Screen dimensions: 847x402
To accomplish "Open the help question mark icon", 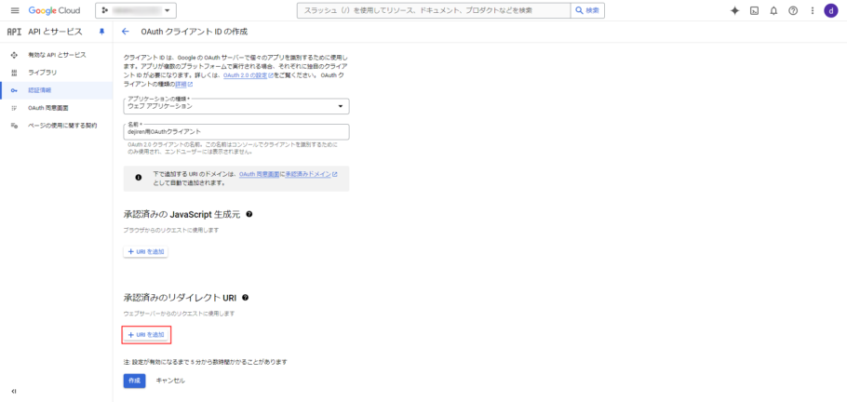I will click(x=792, y=10).
